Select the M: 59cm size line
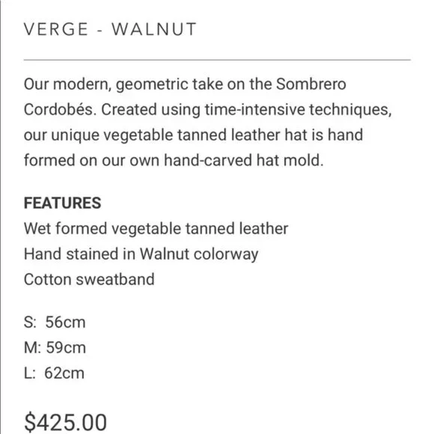The width and height of the screenshot is (434, 434). click(55, 347)
